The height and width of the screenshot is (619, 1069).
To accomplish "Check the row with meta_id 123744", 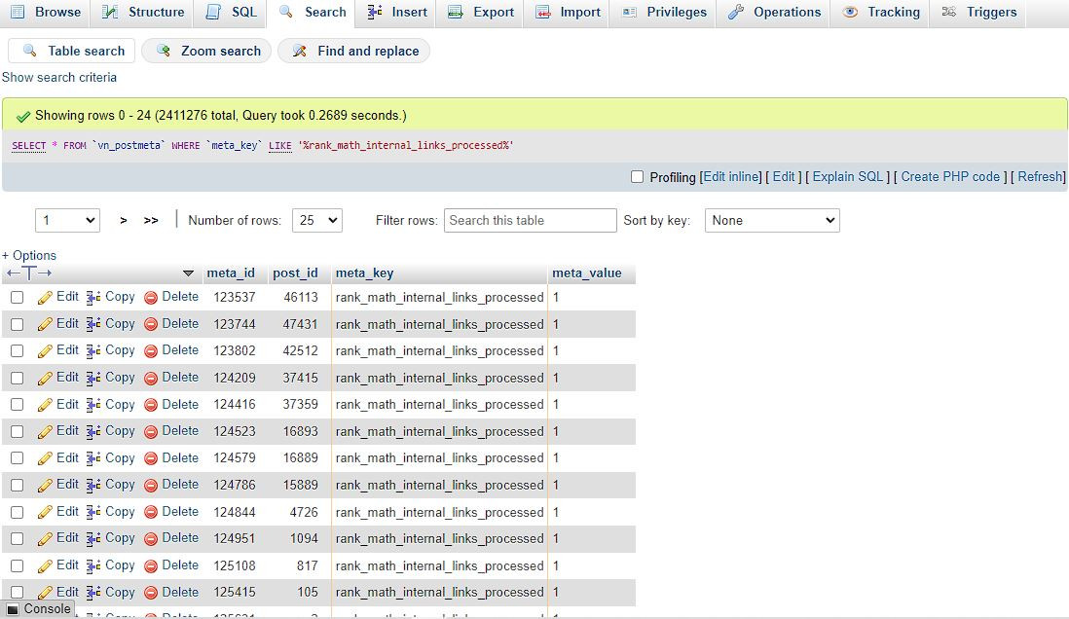I will pos(18,324).
